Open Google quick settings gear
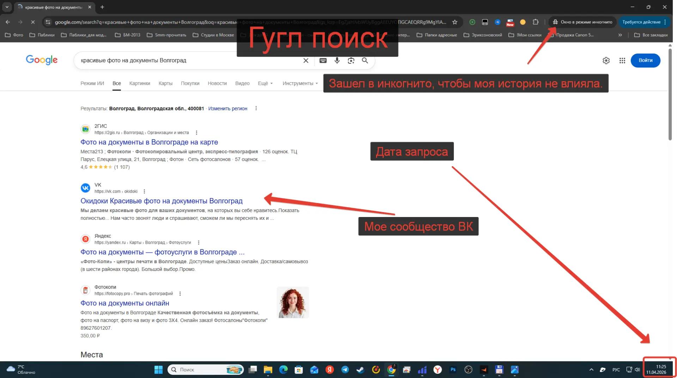677x378 pixels. [606, 61]
